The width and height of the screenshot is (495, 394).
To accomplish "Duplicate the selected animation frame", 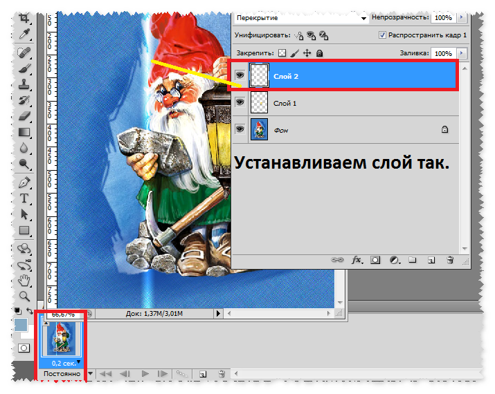I will pos(203,374).
